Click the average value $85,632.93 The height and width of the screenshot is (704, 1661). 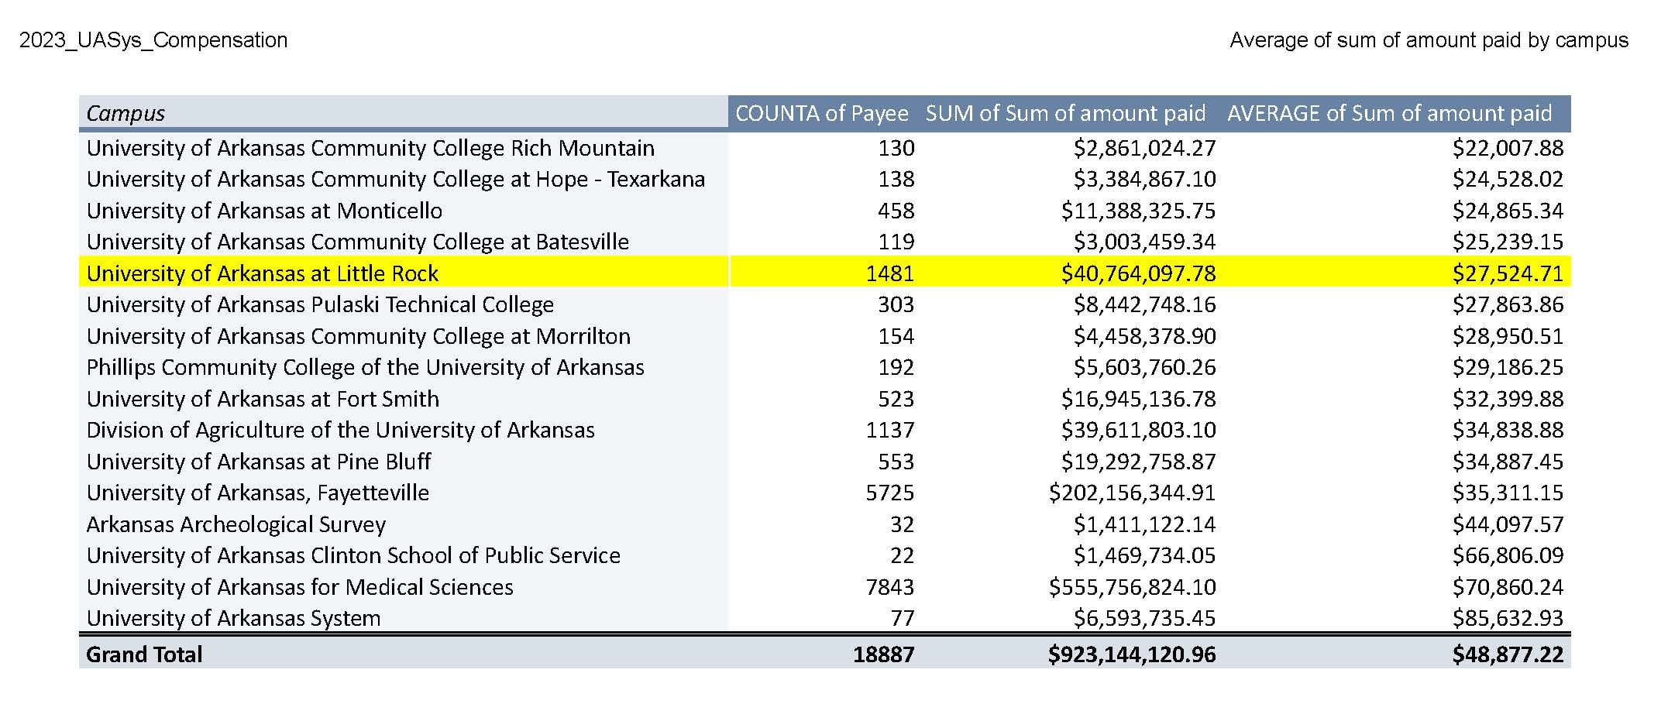(1508, 618)
